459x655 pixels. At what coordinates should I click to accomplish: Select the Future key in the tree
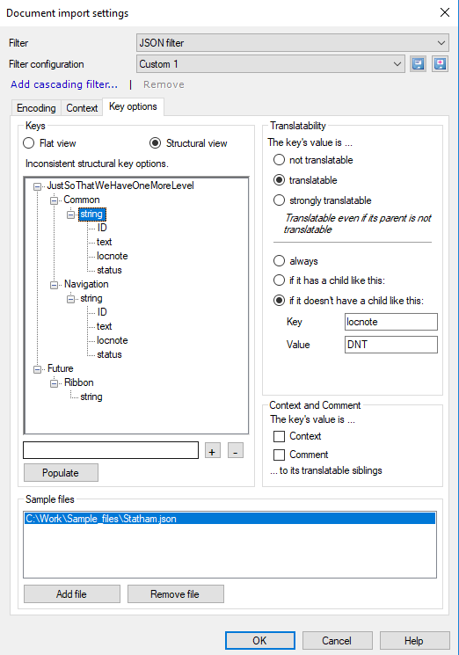point(60,368)
